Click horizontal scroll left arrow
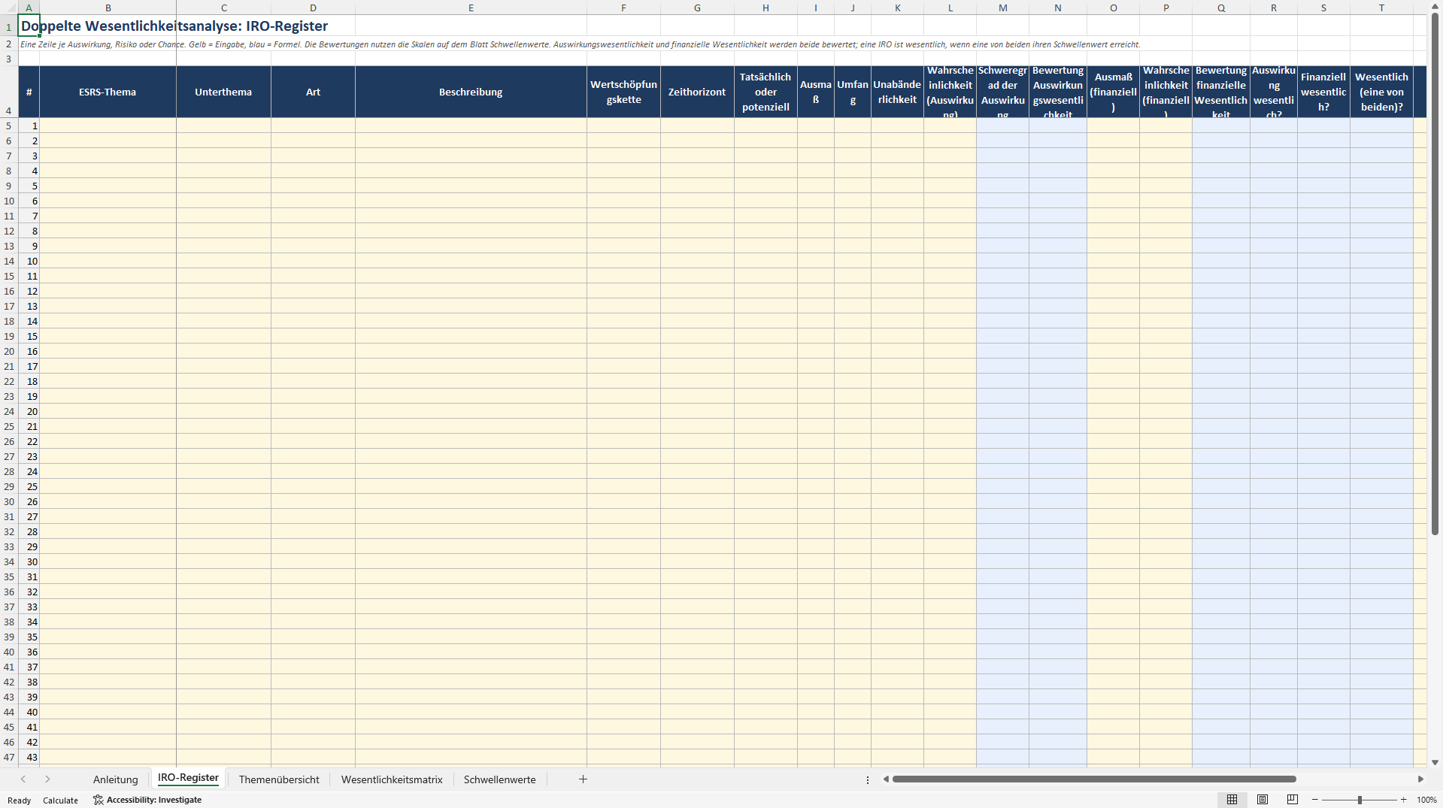 tap(886, 779)
